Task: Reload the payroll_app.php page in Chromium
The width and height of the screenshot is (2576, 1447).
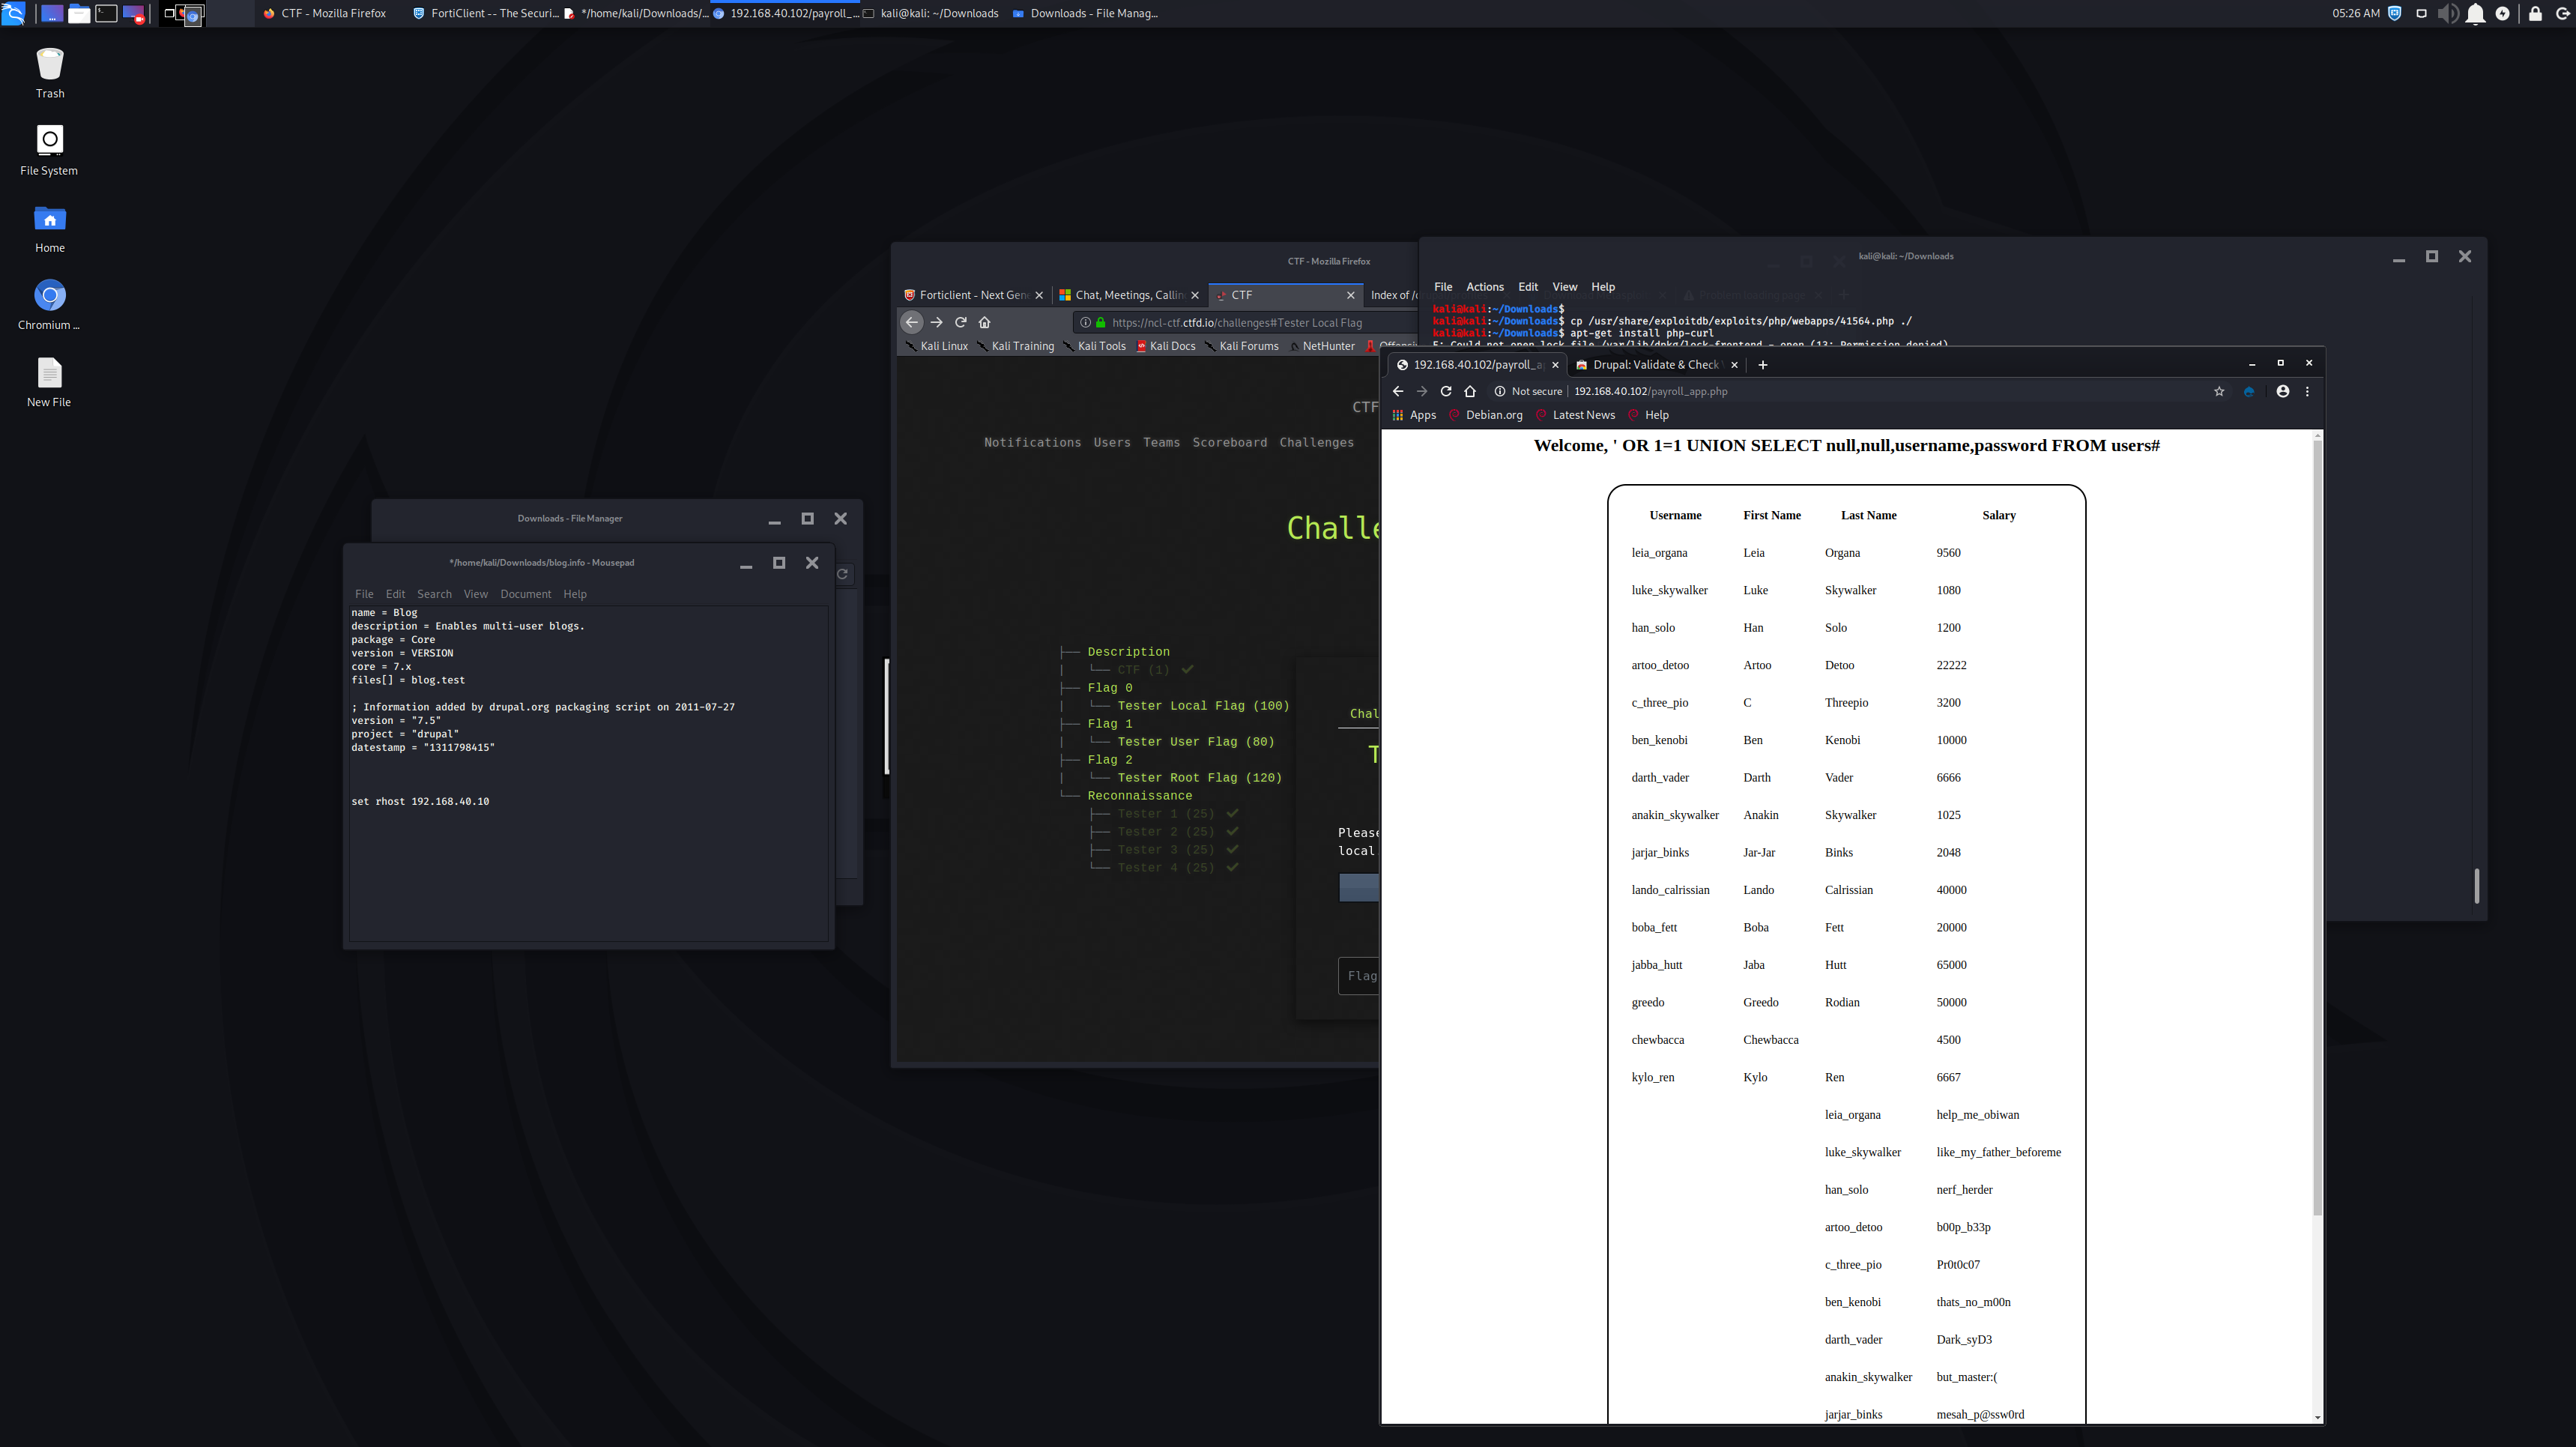Action: pos(1445,391)
